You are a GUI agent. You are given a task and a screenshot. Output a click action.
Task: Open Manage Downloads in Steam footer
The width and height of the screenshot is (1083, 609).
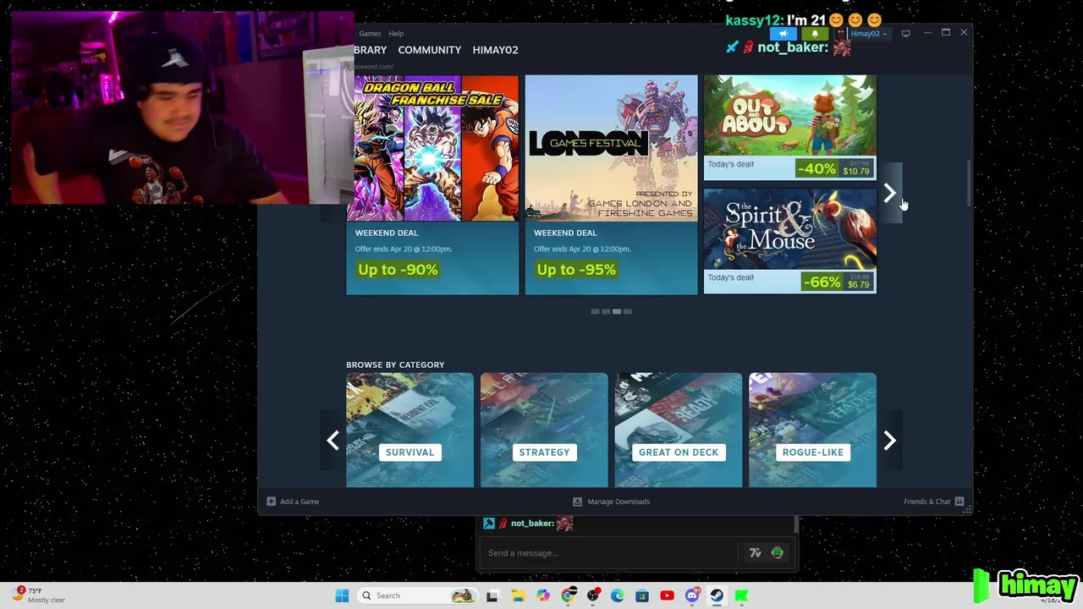click(618, 502)
